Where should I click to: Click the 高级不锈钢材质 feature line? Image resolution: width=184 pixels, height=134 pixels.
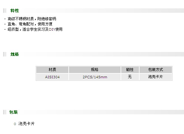tap(32, 19)
